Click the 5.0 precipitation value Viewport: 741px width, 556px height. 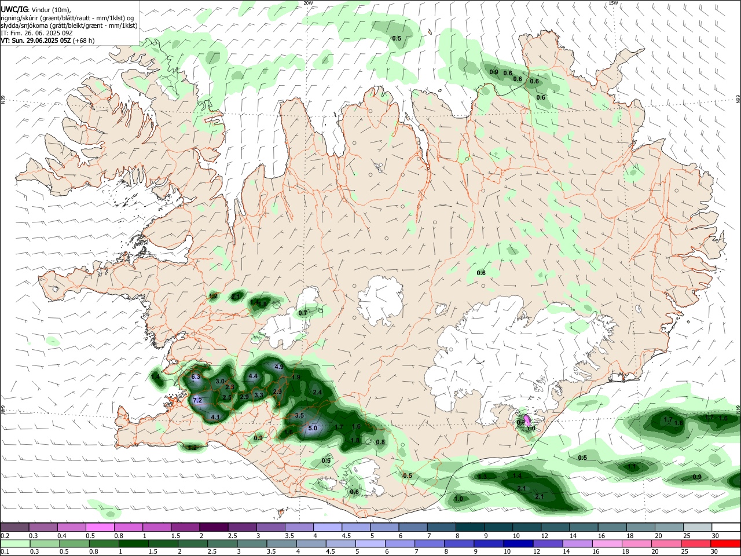tap(313, 428)
